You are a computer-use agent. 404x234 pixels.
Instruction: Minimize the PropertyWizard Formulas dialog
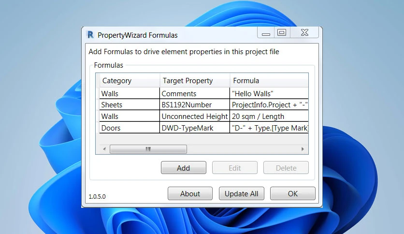tap(266, 33)
